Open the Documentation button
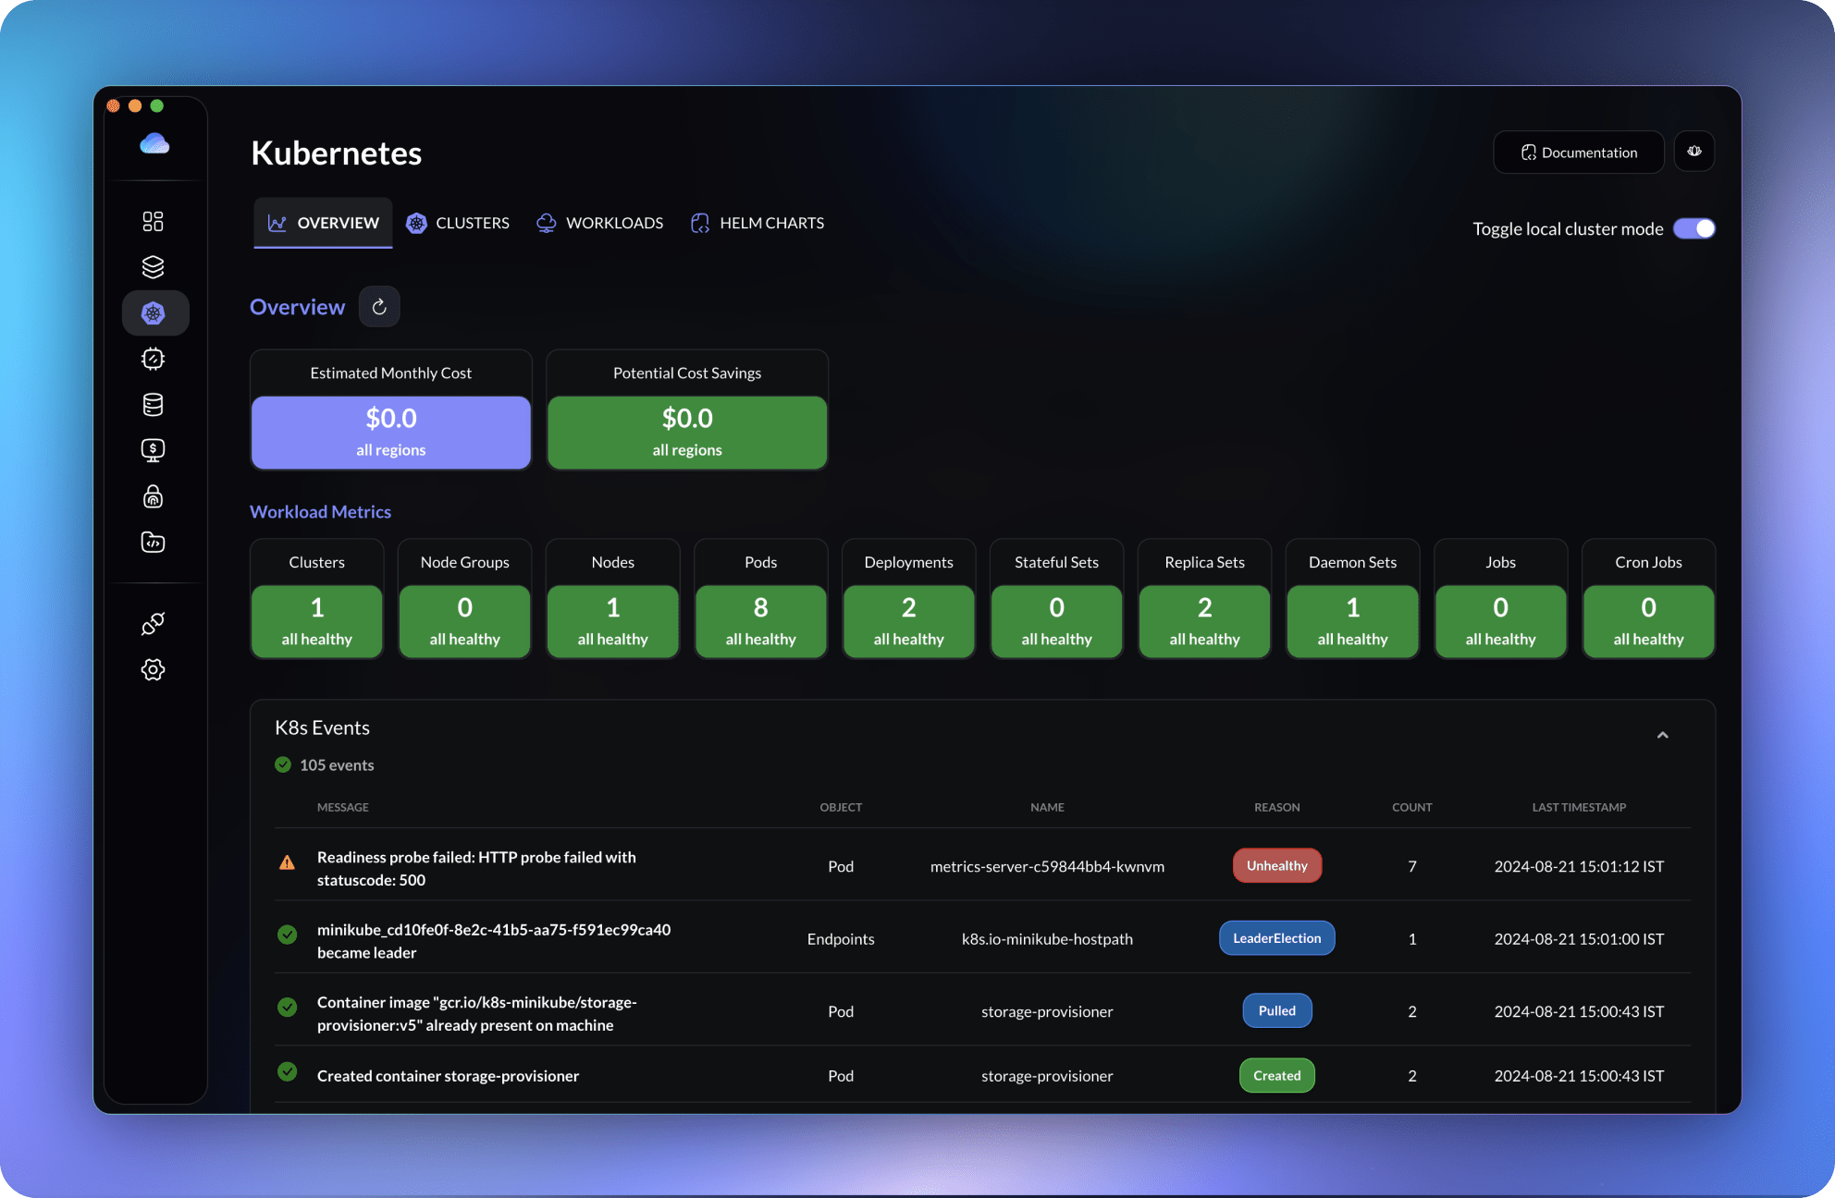1835x1198 pixels. click(x=1578, y=153)
